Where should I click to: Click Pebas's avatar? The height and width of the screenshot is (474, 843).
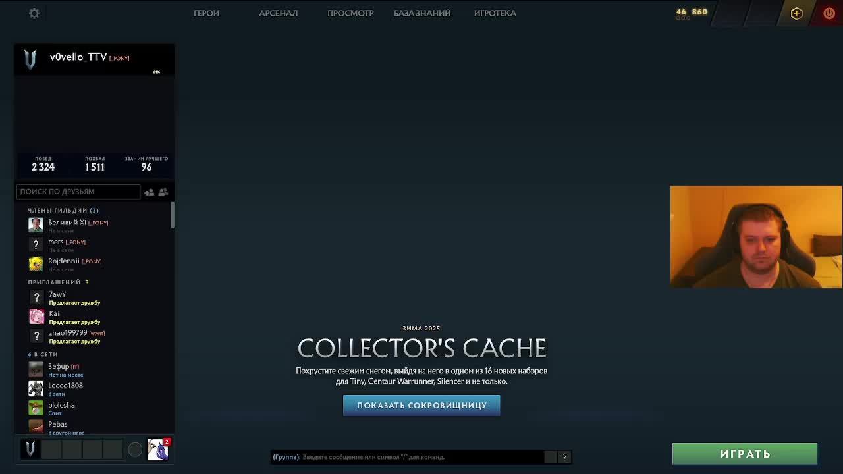pyautogui.click(x=36, y=426)
